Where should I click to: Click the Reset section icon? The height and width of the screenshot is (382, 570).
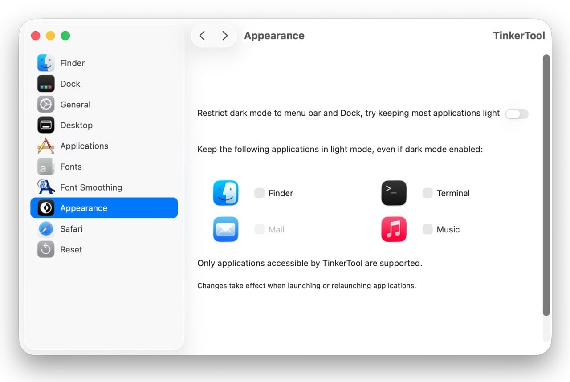[46, 249]
